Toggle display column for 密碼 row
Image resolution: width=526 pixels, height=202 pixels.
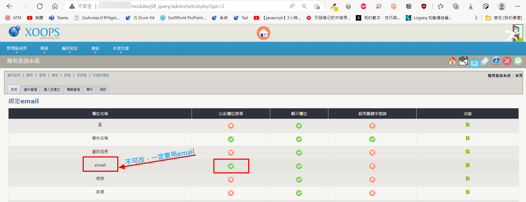coord(299,193)
